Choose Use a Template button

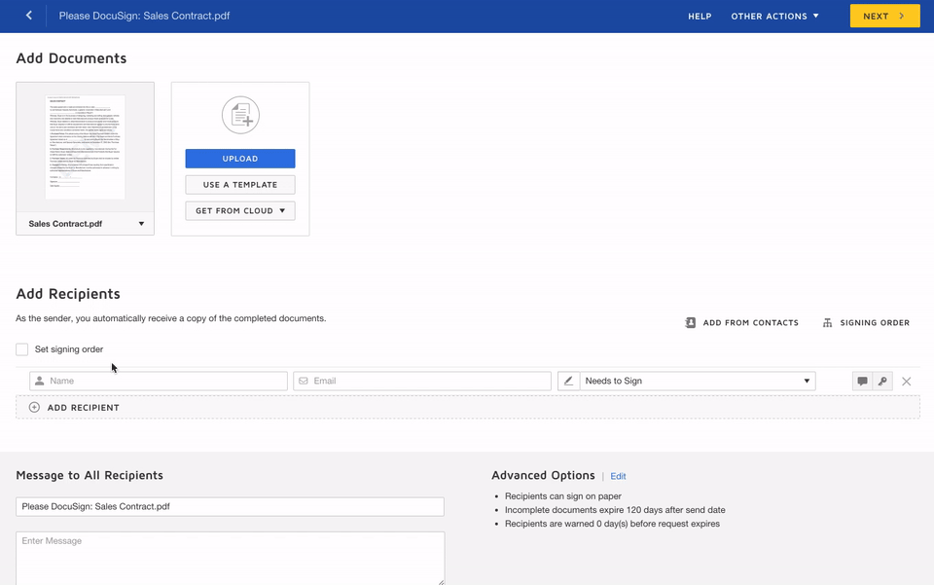[x=240, y=185]
